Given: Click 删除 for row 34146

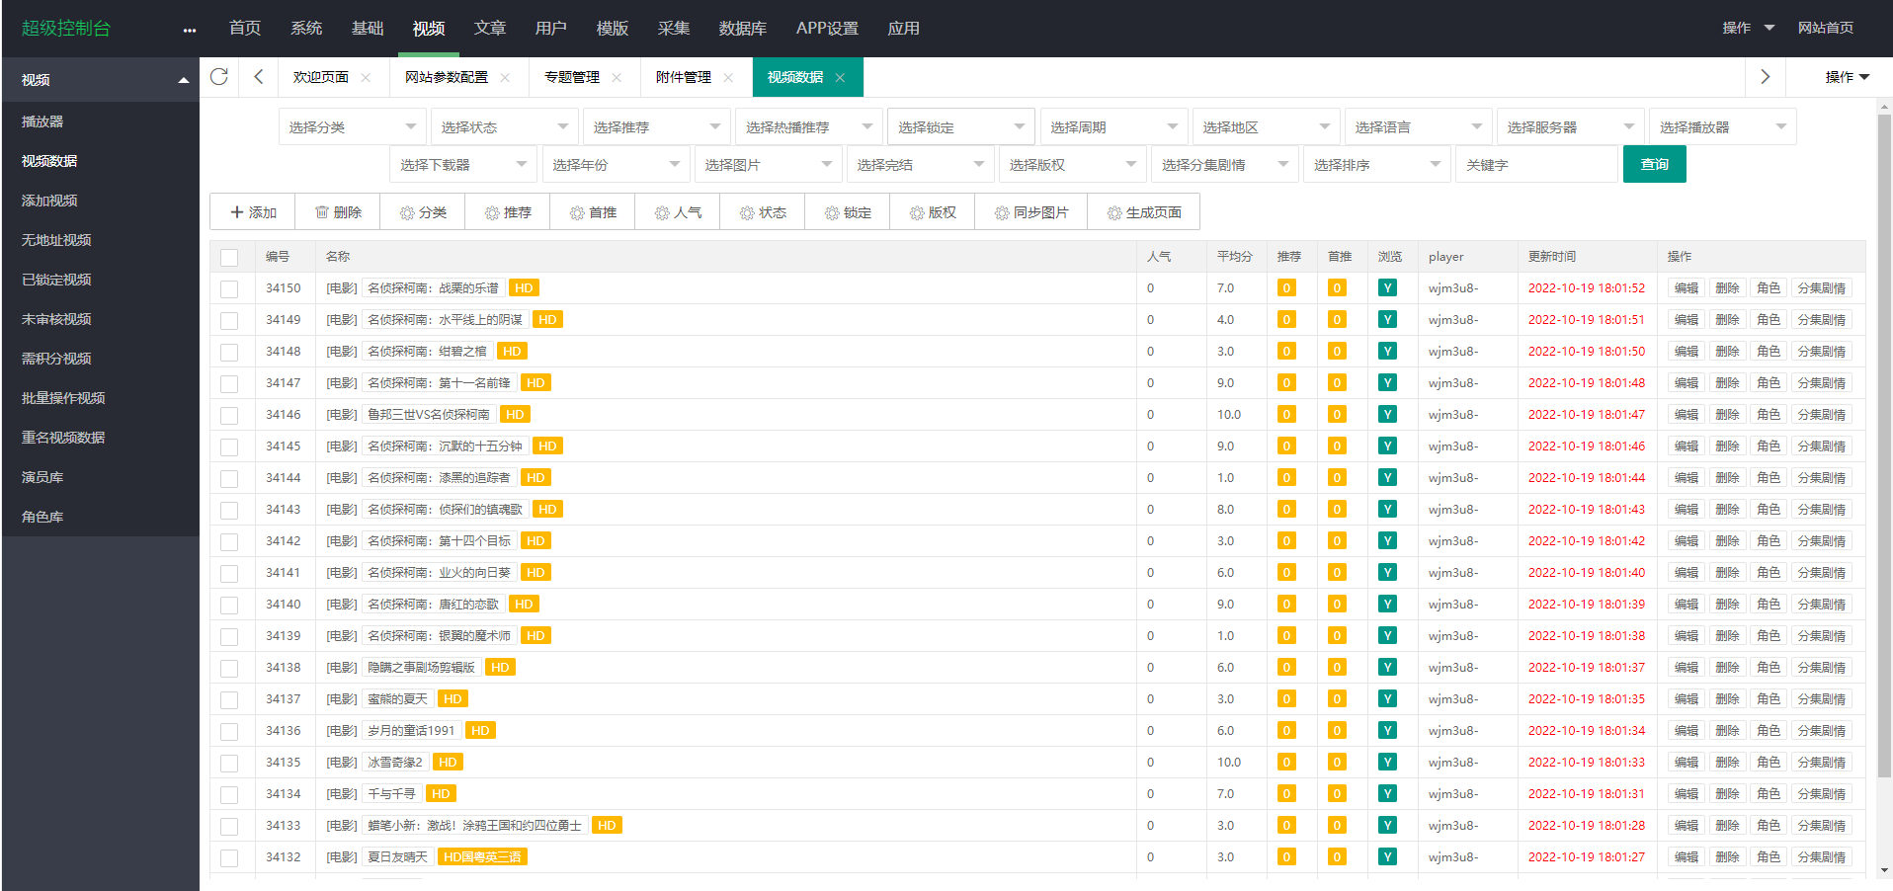Looking at the screenshot, I should (1727, 415).
